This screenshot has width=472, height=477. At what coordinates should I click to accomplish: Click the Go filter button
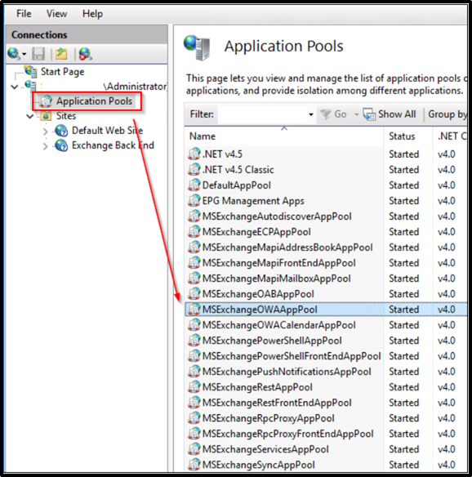(x=334, y=114)
